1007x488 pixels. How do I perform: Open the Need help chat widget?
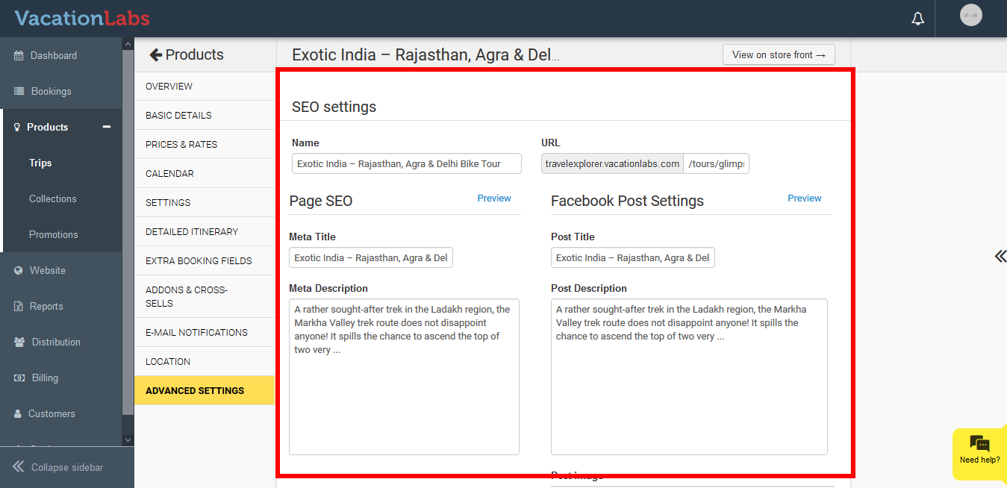pyautogui.click(x=979, y=450)
